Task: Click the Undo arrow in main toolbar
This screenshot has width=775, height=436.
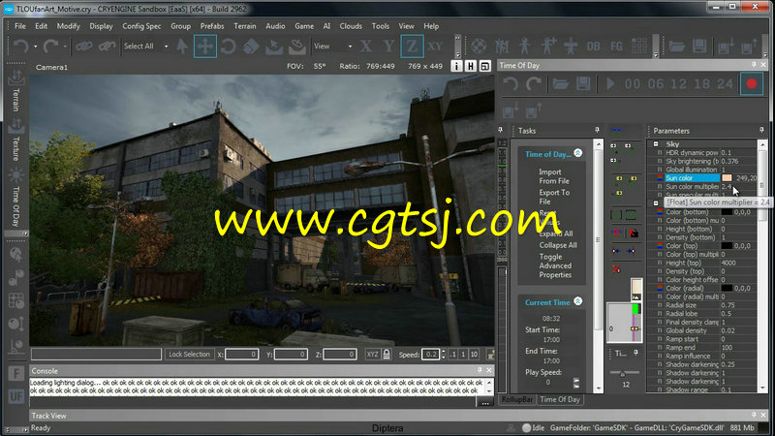Action: click(20, 47)
